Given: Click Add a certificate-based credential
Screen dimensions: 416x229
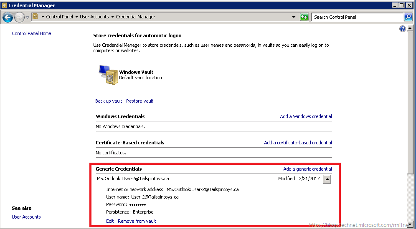Looking at the screenshot, I should [x=298, y=143].
